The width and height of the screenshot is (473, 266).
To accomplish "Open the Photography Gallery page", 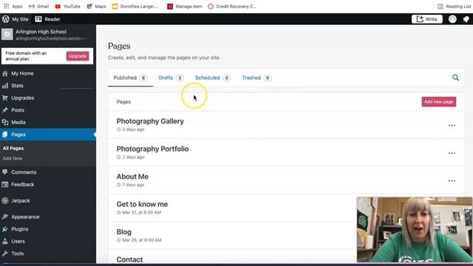I will (x=150, y=121).
